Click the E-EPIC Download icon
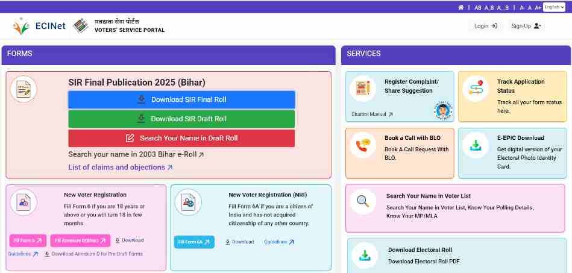Image resolution: width=572 pixels, height=273 pixels. pos(476,145)
